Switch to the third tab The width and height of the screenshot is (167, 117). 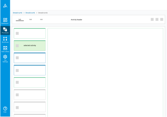click(41, 19)
